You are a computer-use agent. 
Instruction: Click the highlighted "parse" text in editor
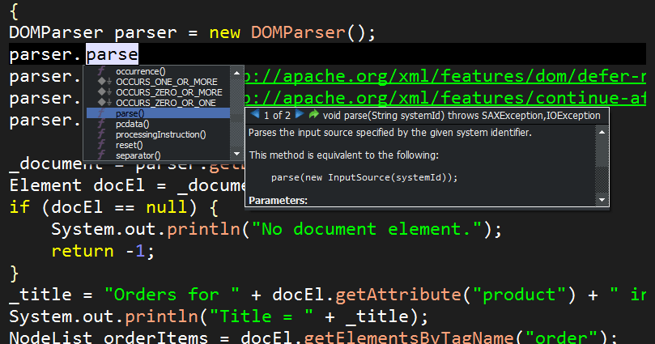tap(112, 55)
